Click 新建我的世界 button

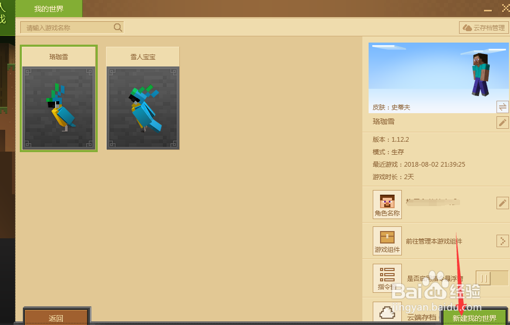475,317
